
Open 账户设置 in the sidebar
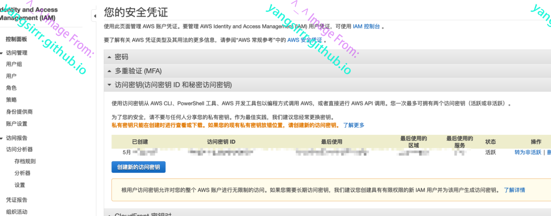(17, 123)
